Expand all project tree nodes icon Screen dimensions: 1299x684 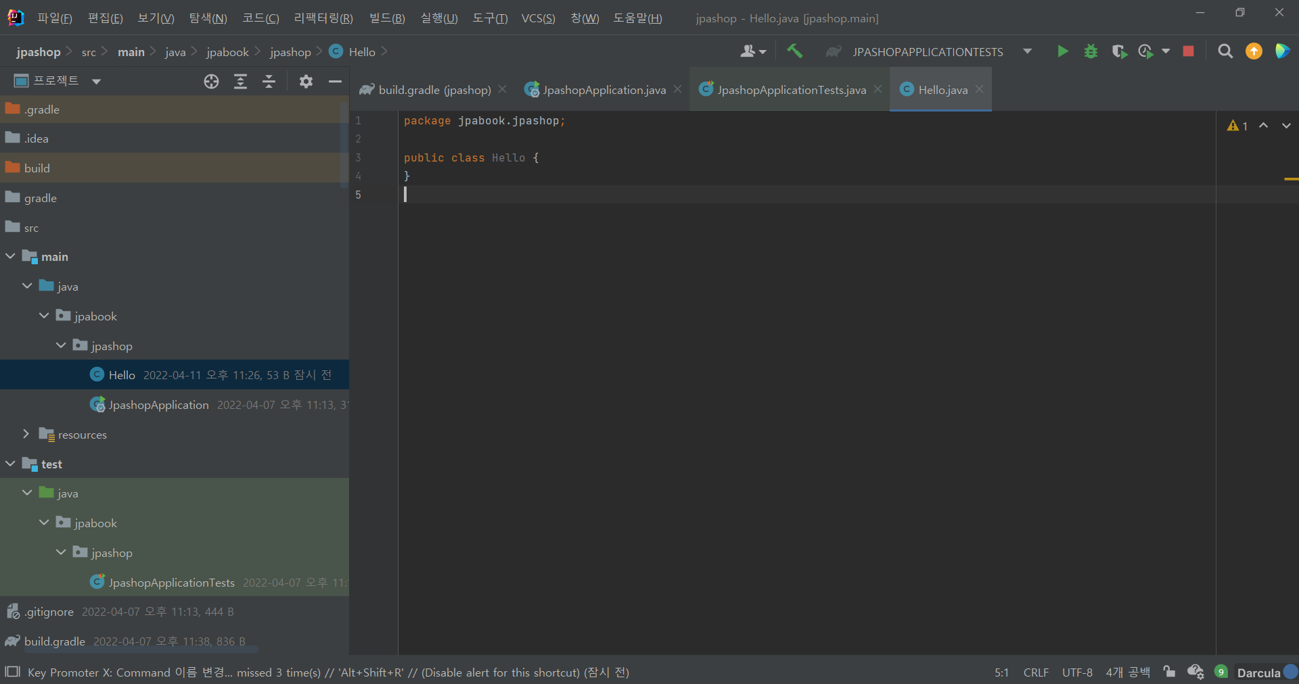click(x=240, y=81)
